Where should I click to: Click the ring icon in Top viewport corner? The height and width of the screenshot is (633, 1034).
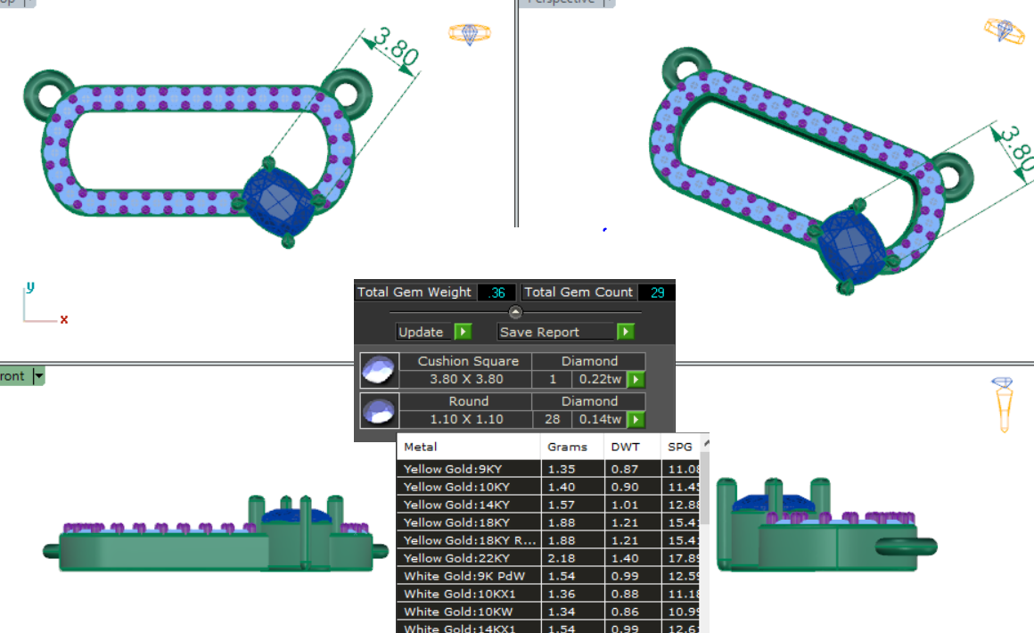(470, 33)
